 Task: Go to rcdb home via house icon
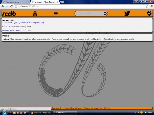[x=35, y=14]
